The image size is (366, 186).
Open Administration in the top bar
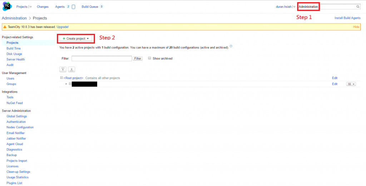click(308, 7)
